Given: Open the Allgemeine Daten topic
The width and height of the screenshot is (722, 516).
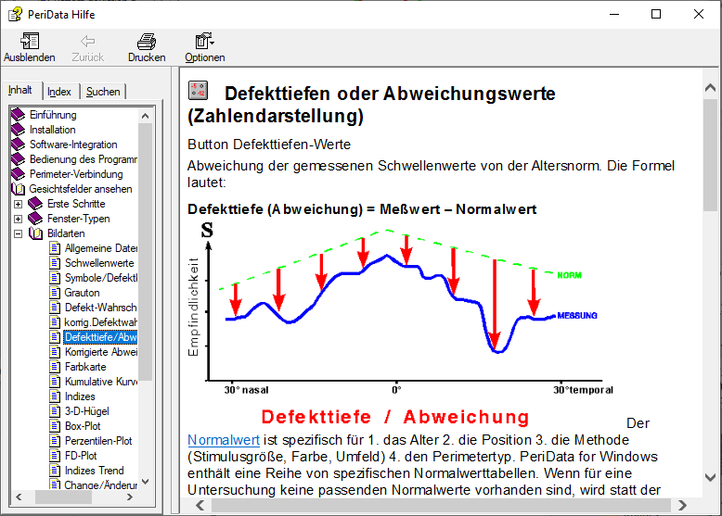Looking at the screenshot, I should 101,248.
